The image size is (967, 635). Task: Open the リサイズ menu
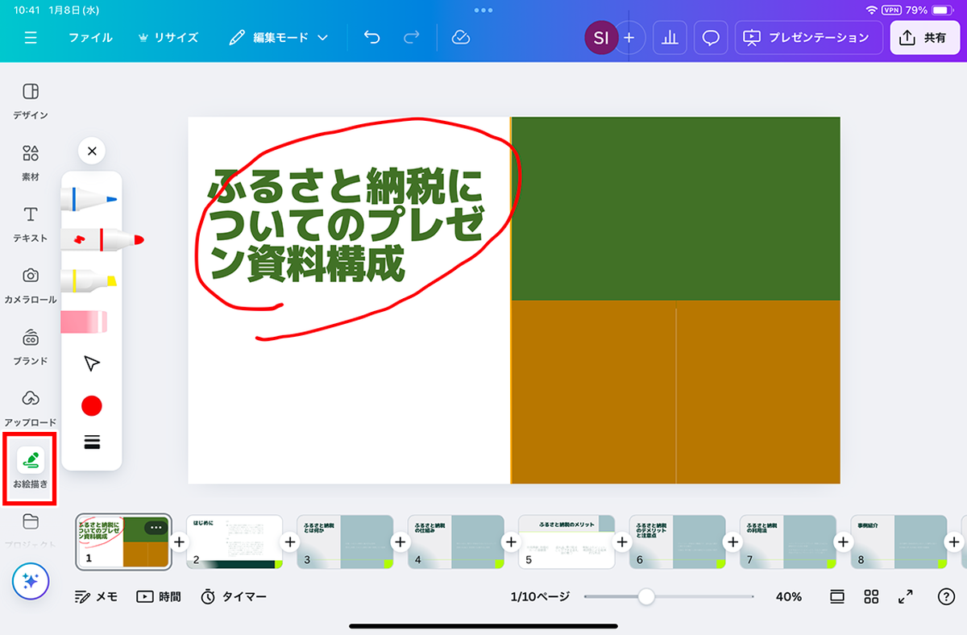(x=168, y=38)
